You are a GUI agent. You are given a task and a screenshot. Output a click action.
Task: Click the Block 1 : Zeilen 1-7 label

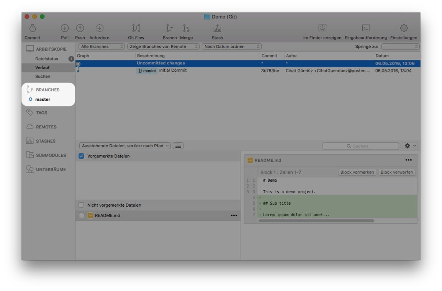click(280, 172)
